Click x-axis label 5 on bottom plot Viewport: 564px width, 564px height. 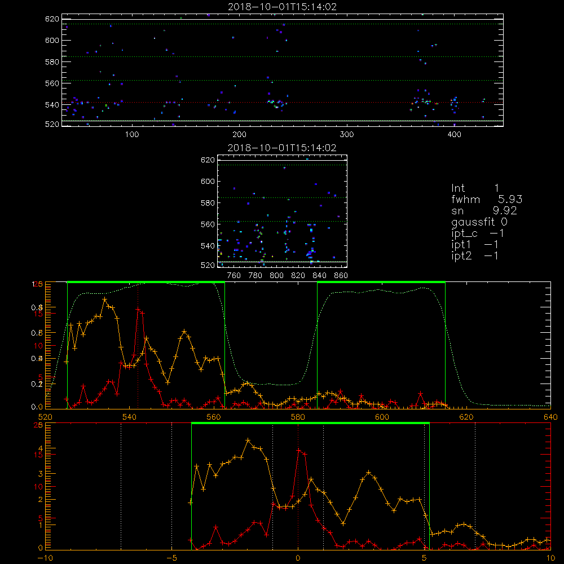[x=425, y=558]
